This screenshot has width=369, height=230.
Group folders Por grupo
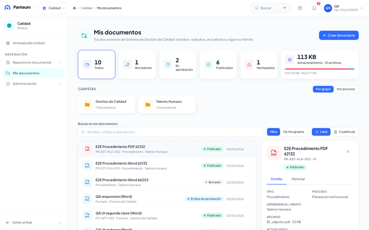323,89
